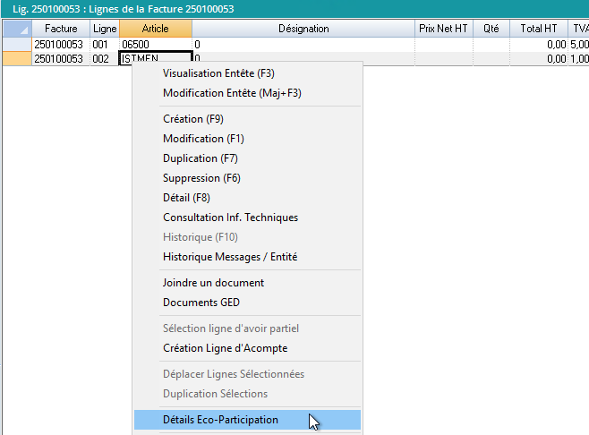This screenshot has width=589, height=435.
Task: Click Détails Eco-Participation menu item
Action: (x=220, y=420)
